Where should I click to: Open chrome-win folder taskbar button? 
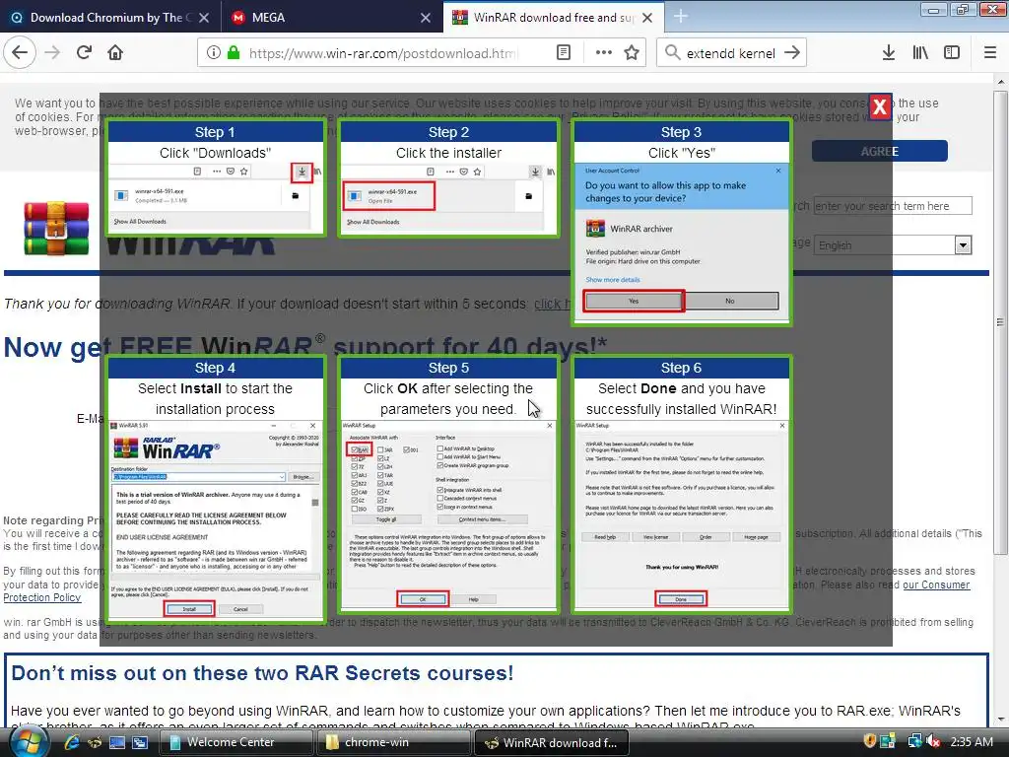[x=392, y=742]
